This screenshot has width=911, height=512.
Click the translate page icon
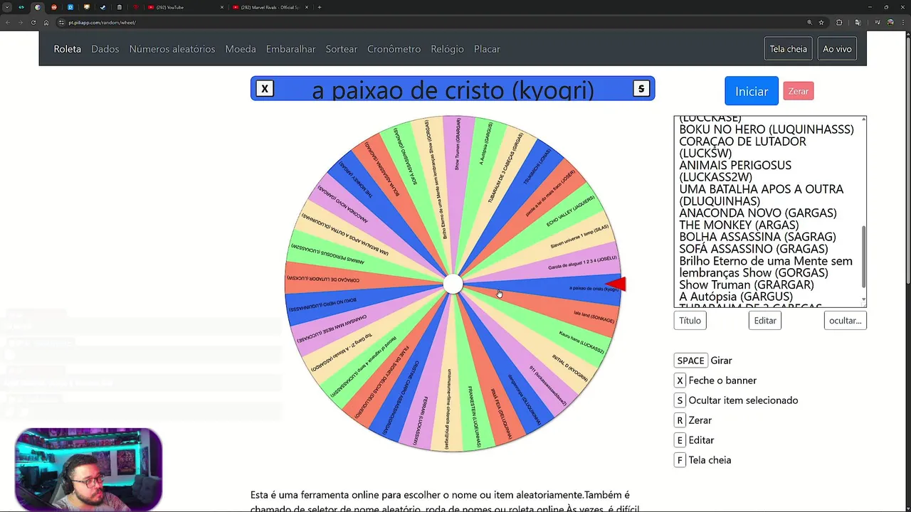tap(858, 22)
